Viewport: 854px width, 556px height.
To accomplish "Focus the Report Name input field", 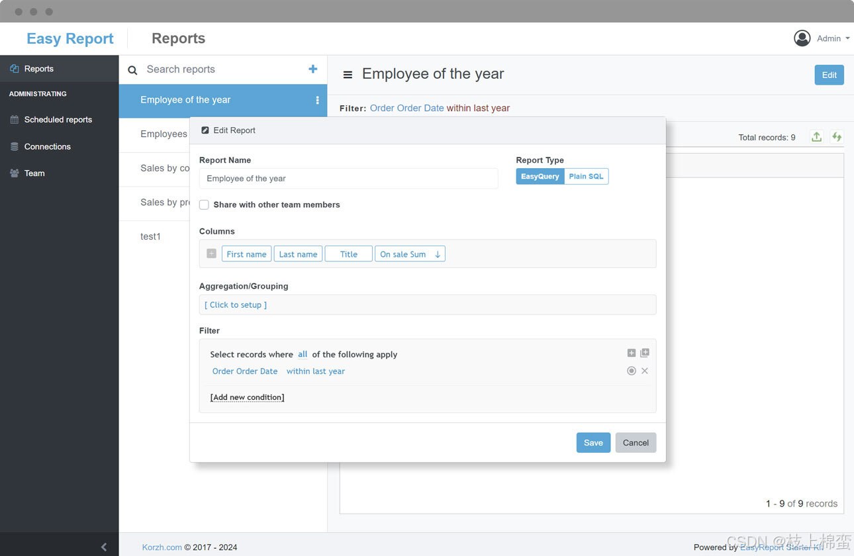I will pyautogui.click(x=348, y=179).
